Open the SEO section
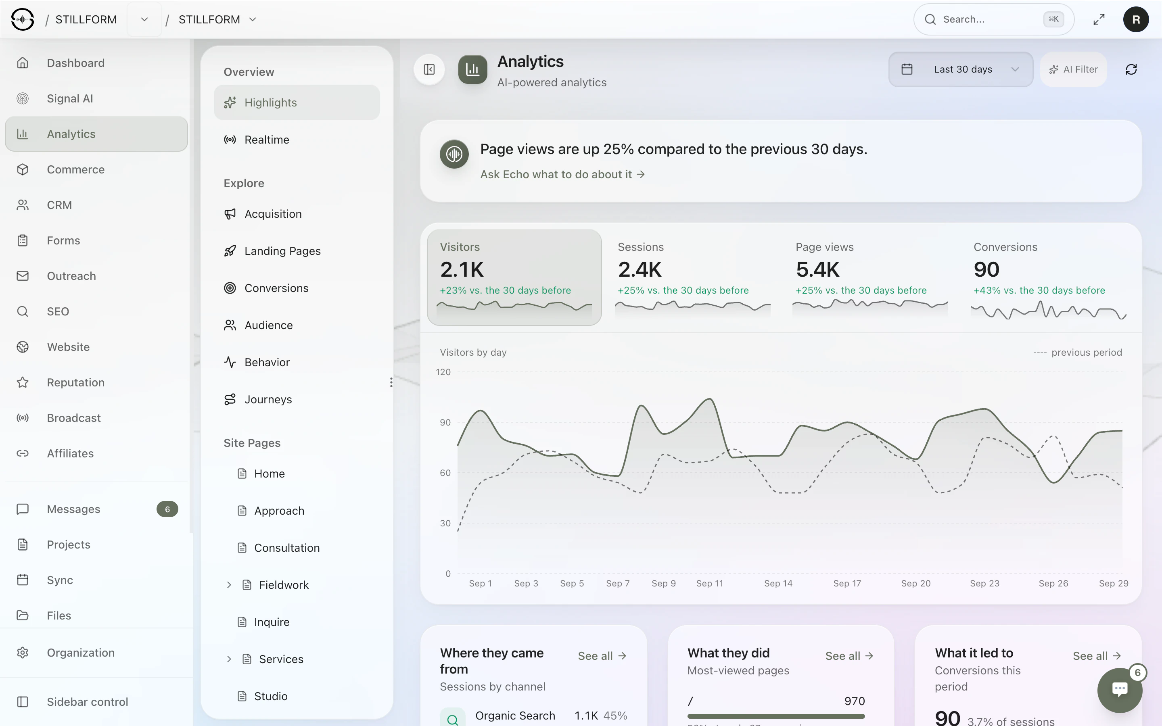 96,312
